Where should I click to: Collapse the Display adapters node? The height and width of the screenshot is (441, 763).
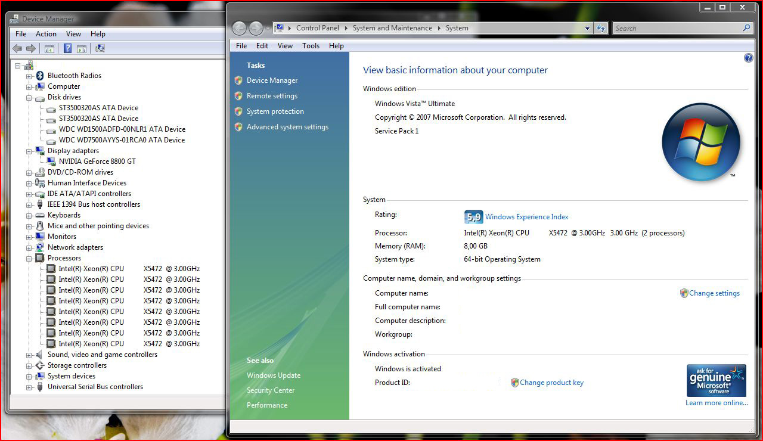29,151
